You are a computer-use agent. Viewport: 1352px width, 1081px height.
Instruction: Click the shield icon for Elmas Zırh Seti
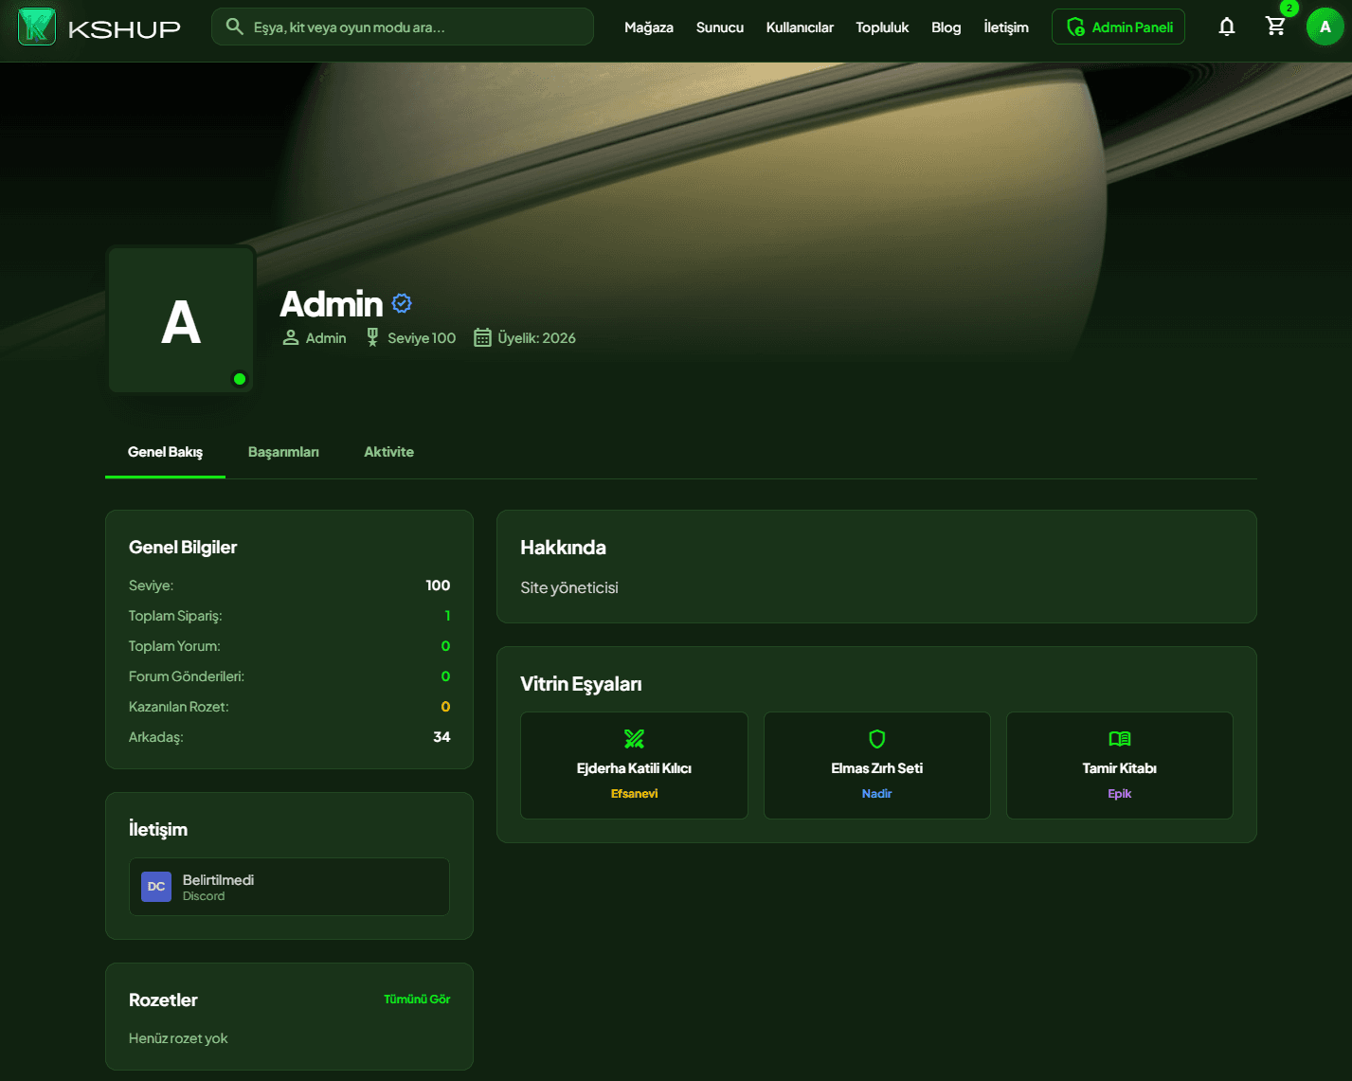point(877,738)
